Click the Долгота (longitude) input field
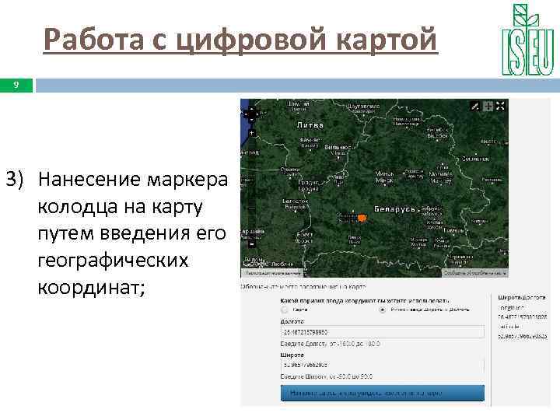 click(382, 332)
